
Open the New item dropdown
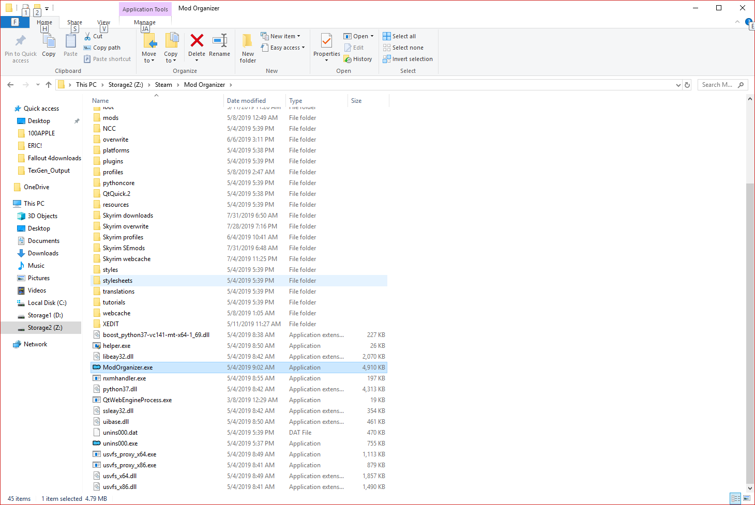[281, 36]
